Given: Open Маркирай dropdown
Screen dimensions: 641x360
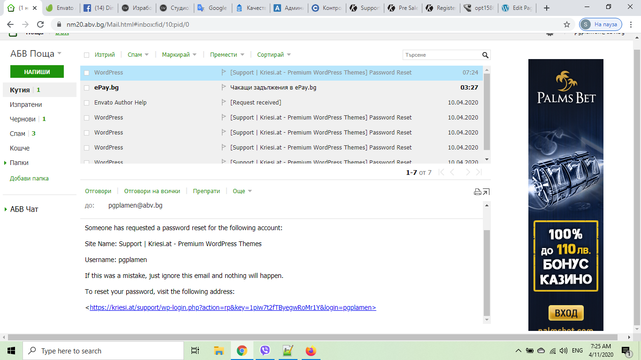Looking at the screenshot, I should 179,55.
